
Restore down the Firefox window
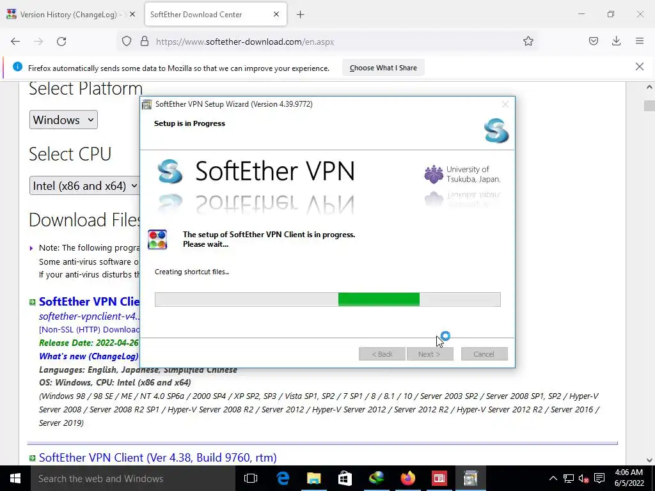pos(611,14)
